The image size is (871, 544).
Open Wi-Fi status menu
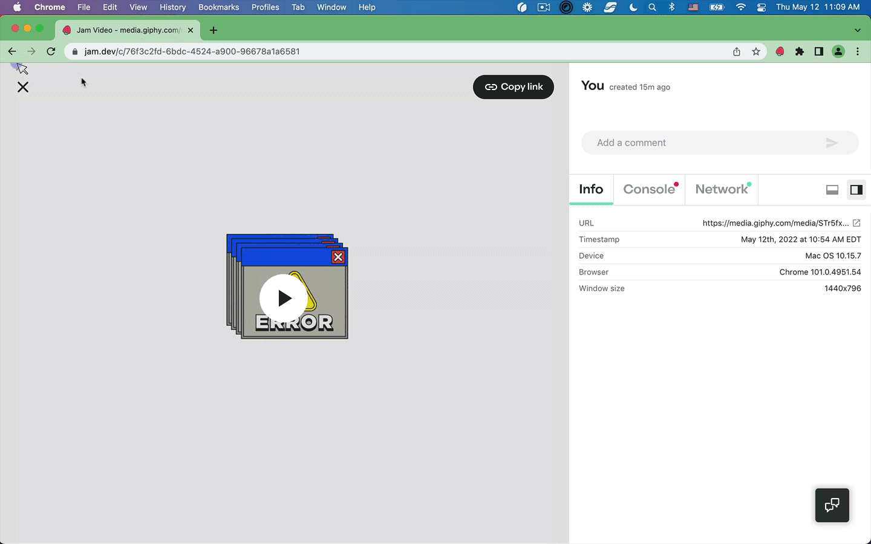[x=741, y=7]
